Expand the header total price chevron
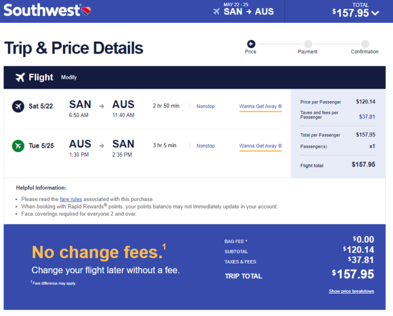The height and width of the screenshot is (316, 393). click(375, 13)
